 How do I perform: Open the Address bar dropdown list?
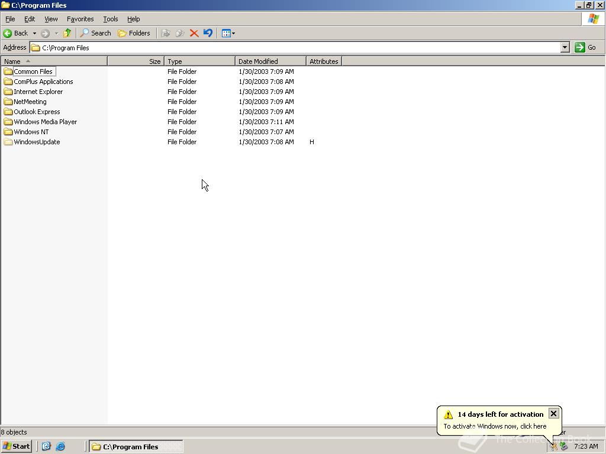[565, 47]
